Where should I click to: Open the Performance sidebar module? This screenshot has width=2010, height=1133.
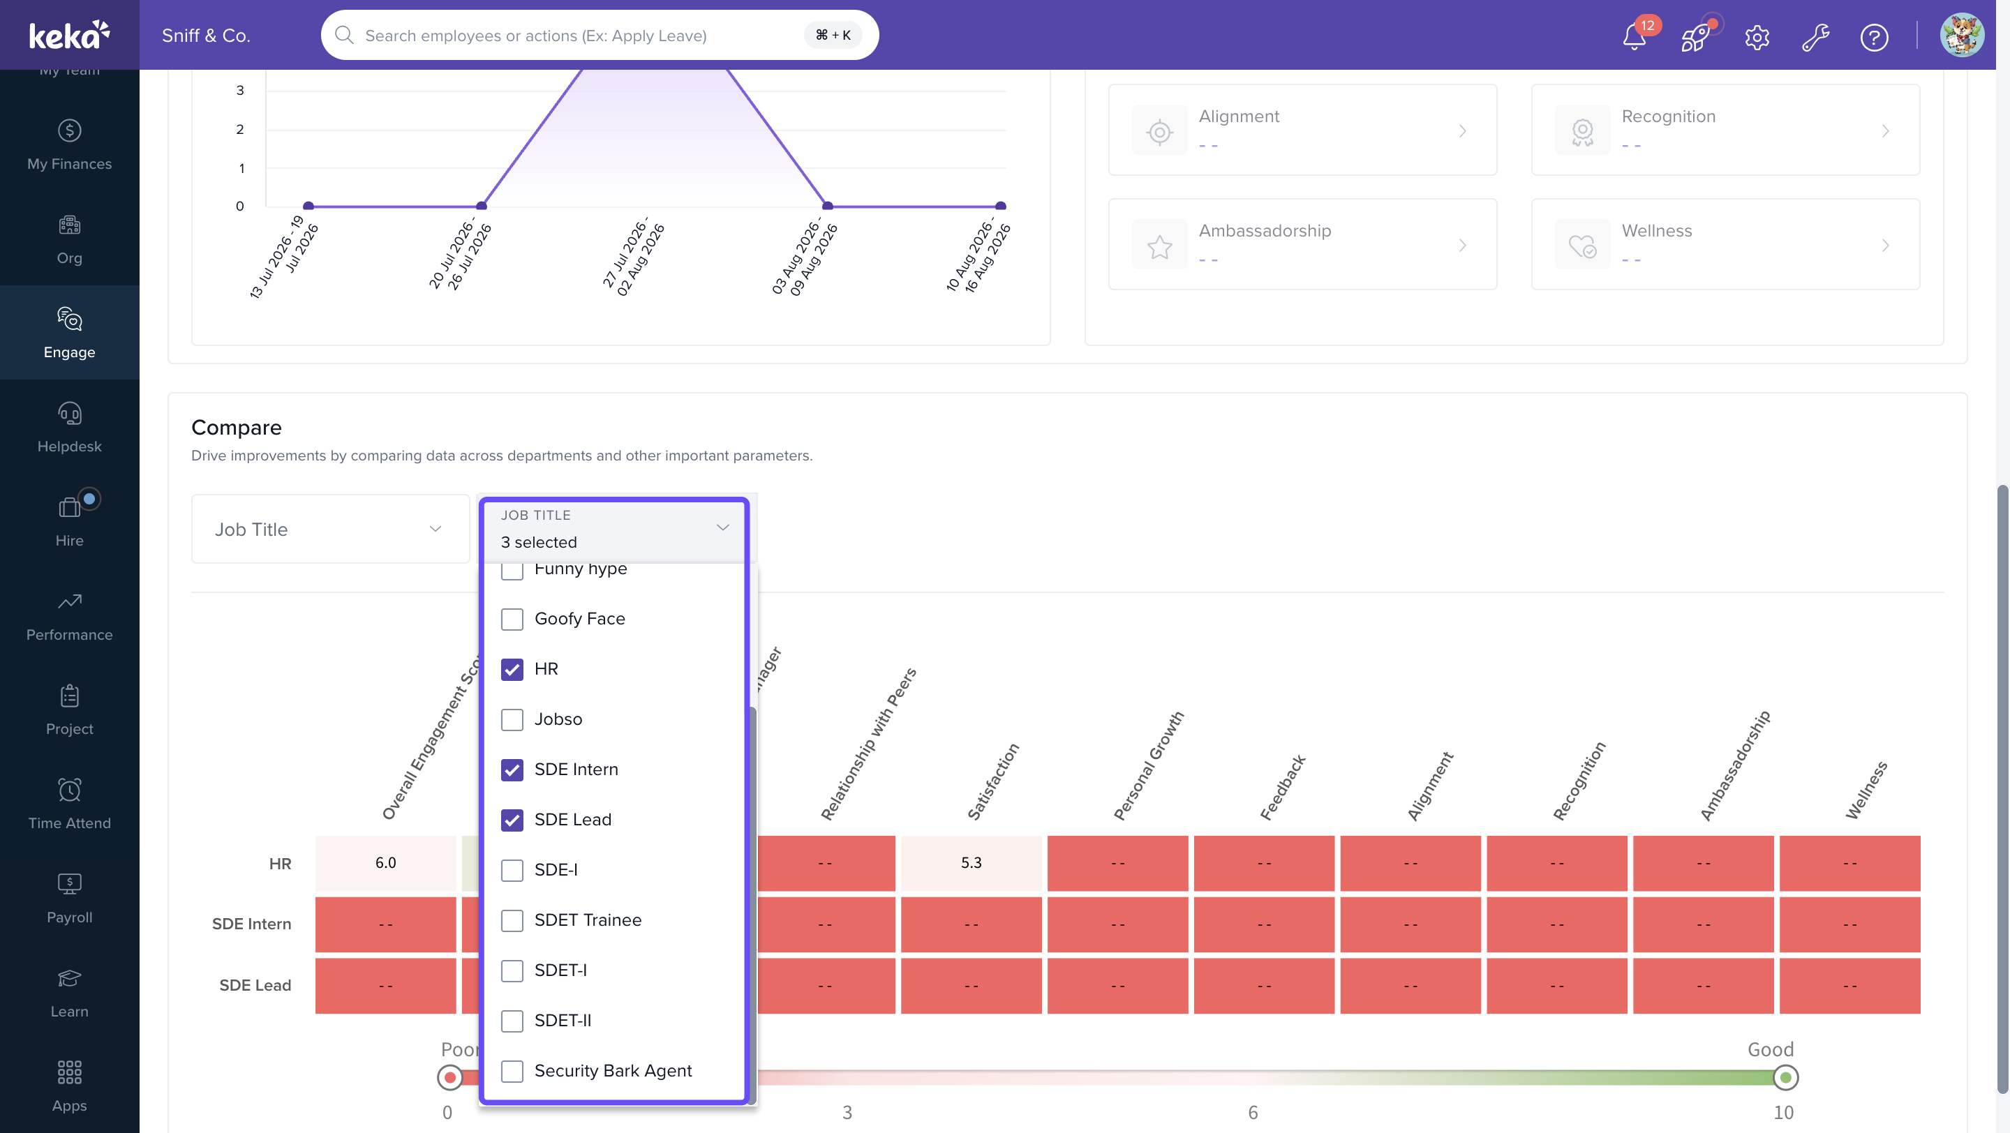point(70,616)
